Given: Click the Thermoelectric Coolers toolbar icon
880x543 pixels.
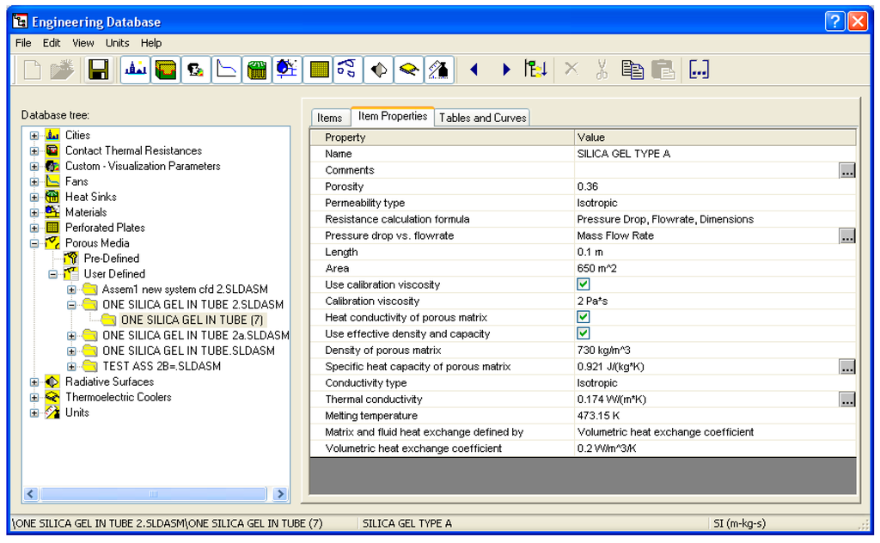Looking at the screenshot, I should pos(409,70).
